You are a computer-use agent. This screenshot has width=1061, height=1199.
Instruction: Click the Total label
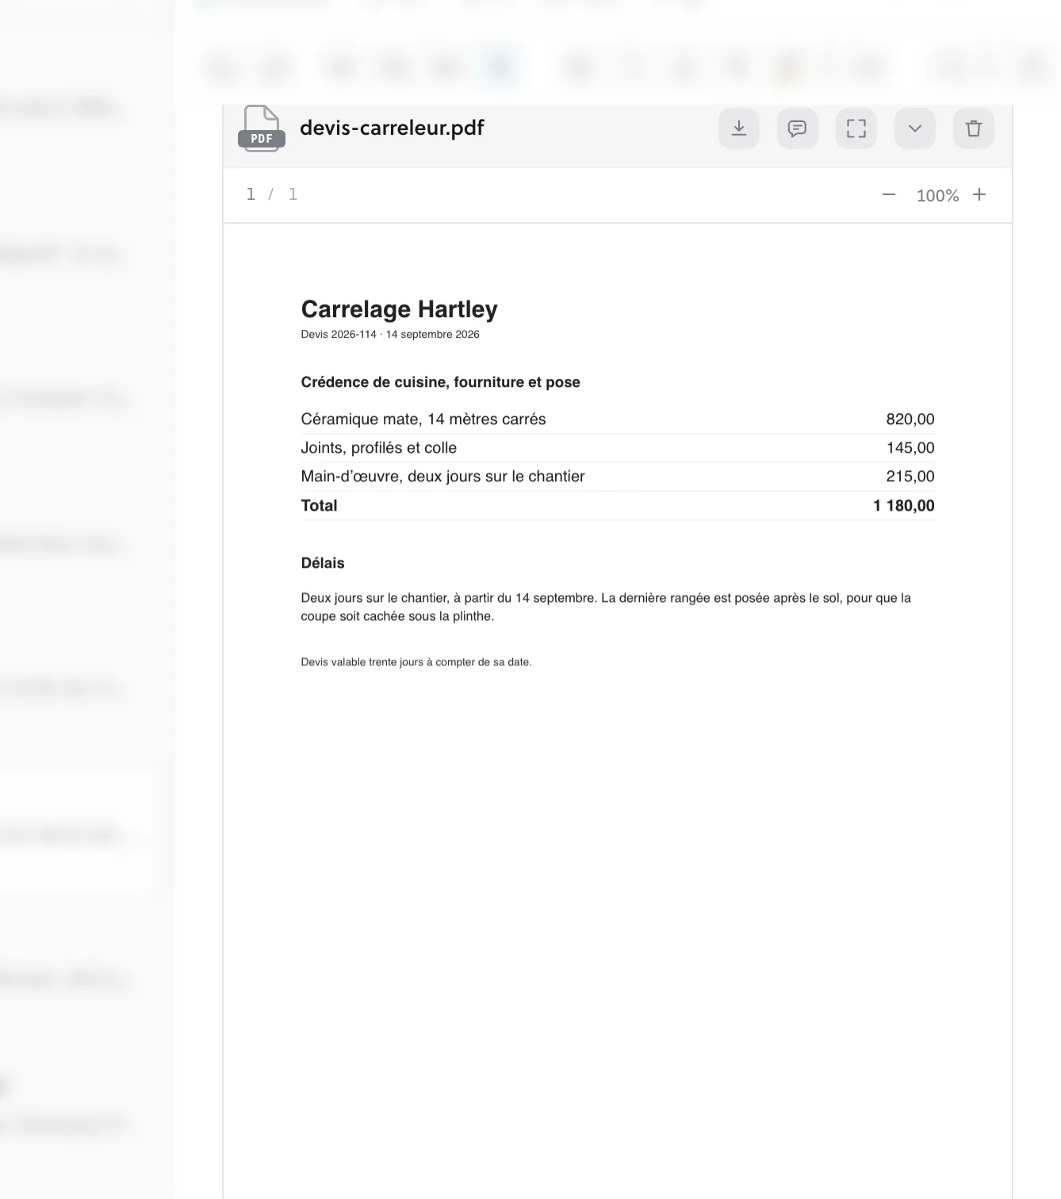[319, 506]
